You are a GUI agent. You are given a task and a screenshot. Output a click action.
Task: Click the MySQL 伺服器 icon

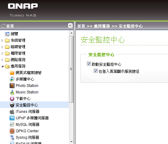tap(12, 125)
